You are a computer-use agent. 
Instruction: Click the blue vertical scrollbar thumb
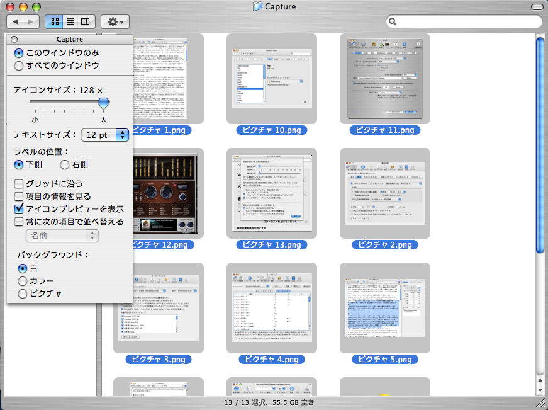coord(540,145)
